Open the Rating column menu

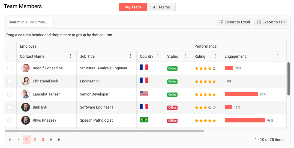215,56
